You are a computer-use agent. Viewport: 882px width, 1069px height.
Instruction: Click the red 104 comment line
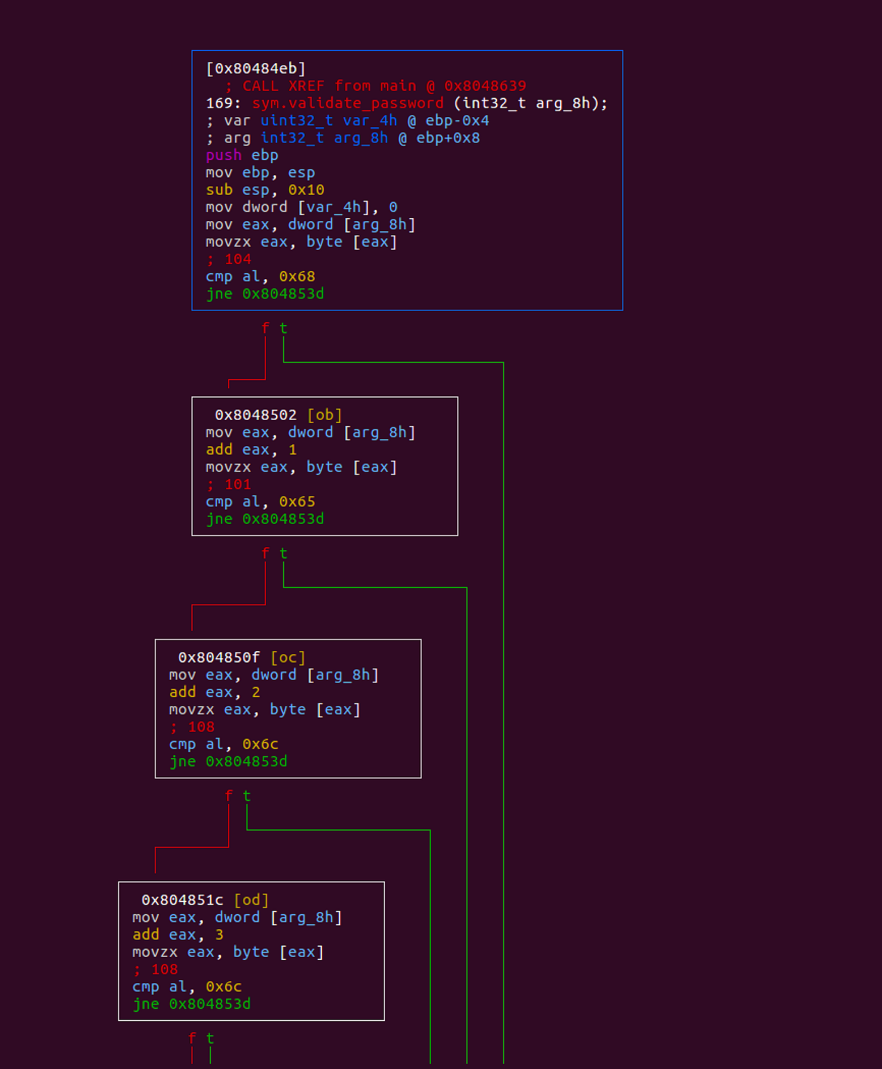[229, 259]
